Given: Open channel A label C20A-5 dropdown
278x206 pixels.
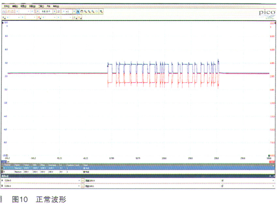Looking at the screenshot, I should [79, 181].
